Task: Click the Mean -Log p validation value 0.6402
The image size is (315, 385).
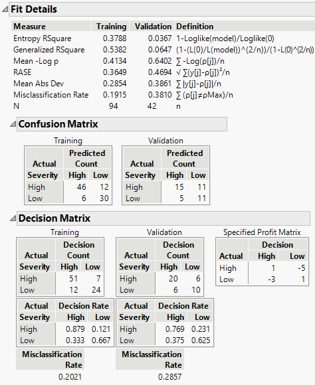Action: [159, 61]
